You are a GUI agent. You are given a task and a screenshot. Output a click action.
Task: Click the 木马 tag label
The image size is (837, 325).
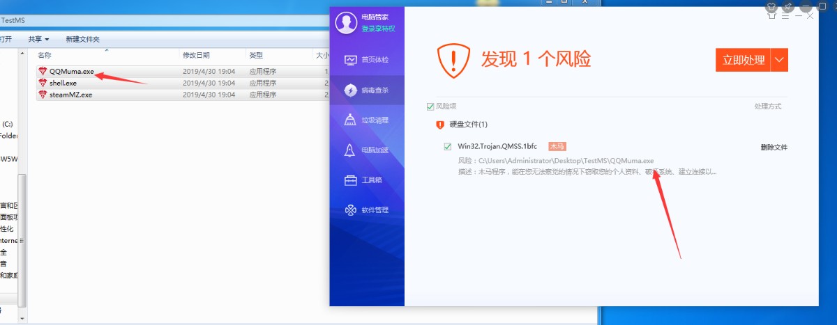pos(557,147)
